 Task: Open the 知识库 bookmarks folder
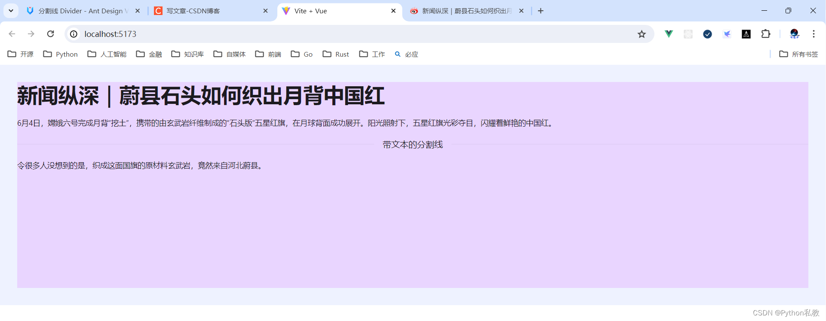click(187, 54)
